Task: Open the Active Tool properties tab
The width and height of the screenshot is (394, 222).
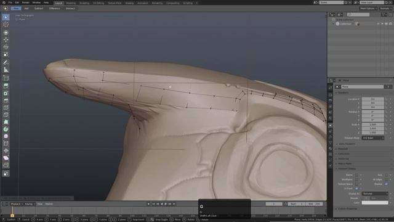Action: coord(330,87)
